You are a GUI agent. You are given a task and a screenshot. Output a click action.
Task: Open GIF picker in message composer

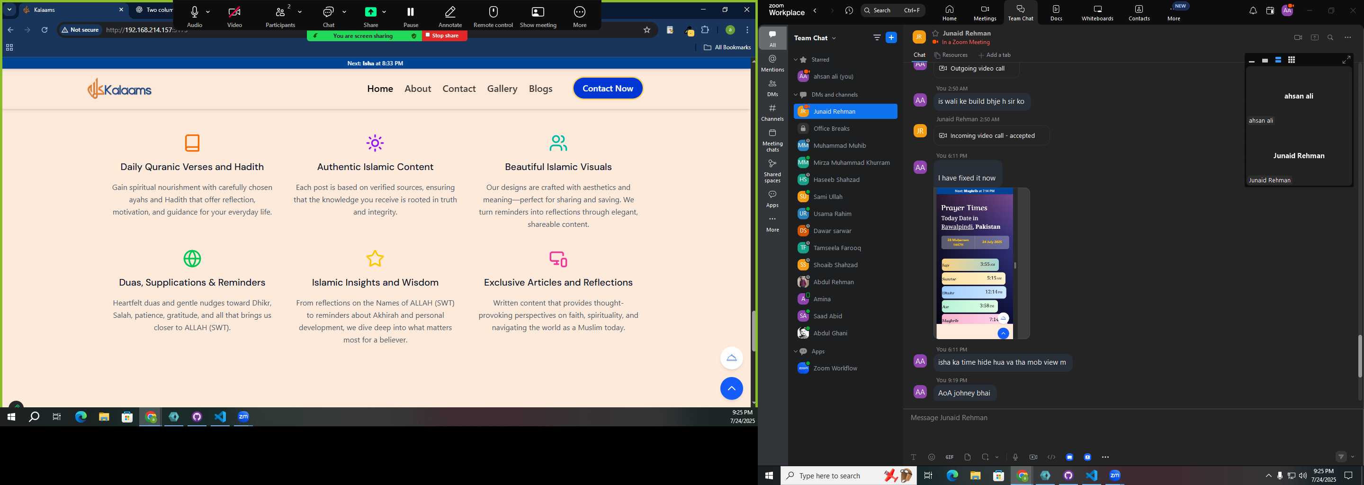(x=950, y=457)
